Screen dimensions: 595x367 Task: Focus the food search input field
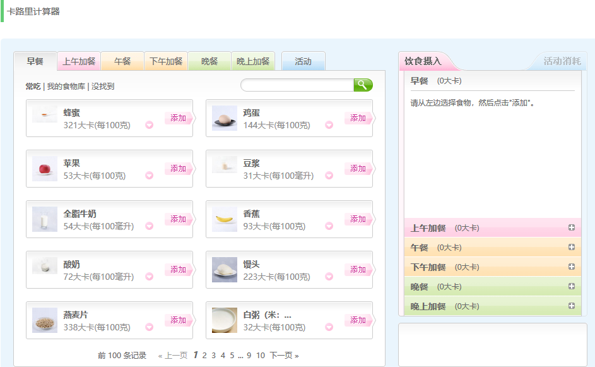tap(297, 85)
